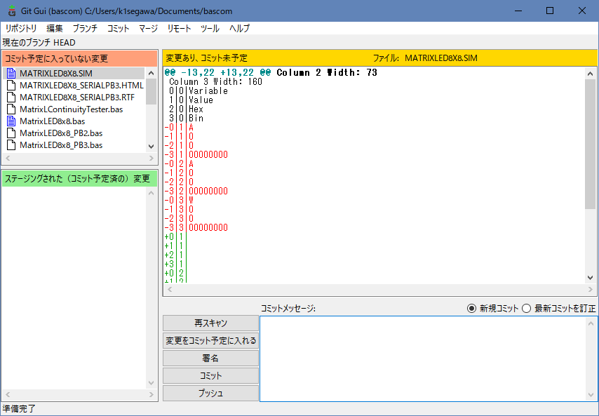Click diff view scroll up arrow

pos(590,74)
